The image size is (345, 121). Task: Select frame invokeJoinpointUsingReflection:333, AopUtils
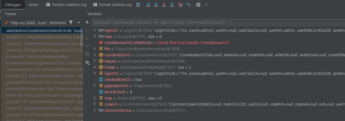click(42, 63)
